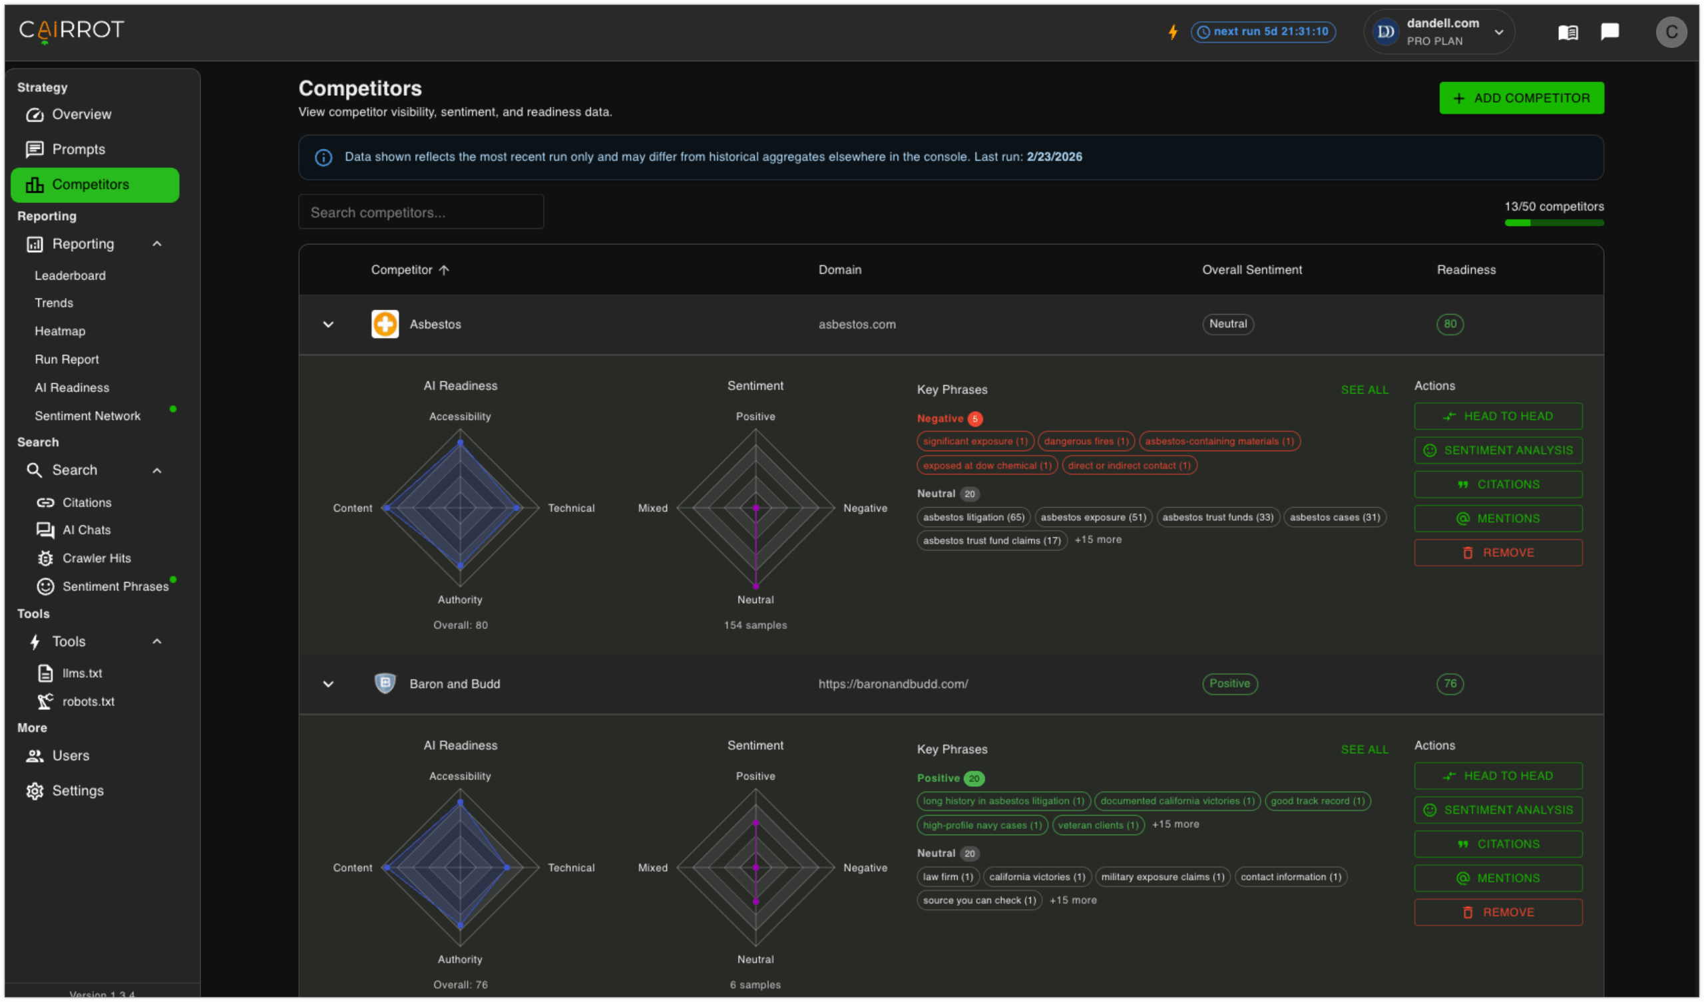Open the dandell.com workspace dropdown
This screenshot has width=1704, height=1002.
pos(1438,32)
